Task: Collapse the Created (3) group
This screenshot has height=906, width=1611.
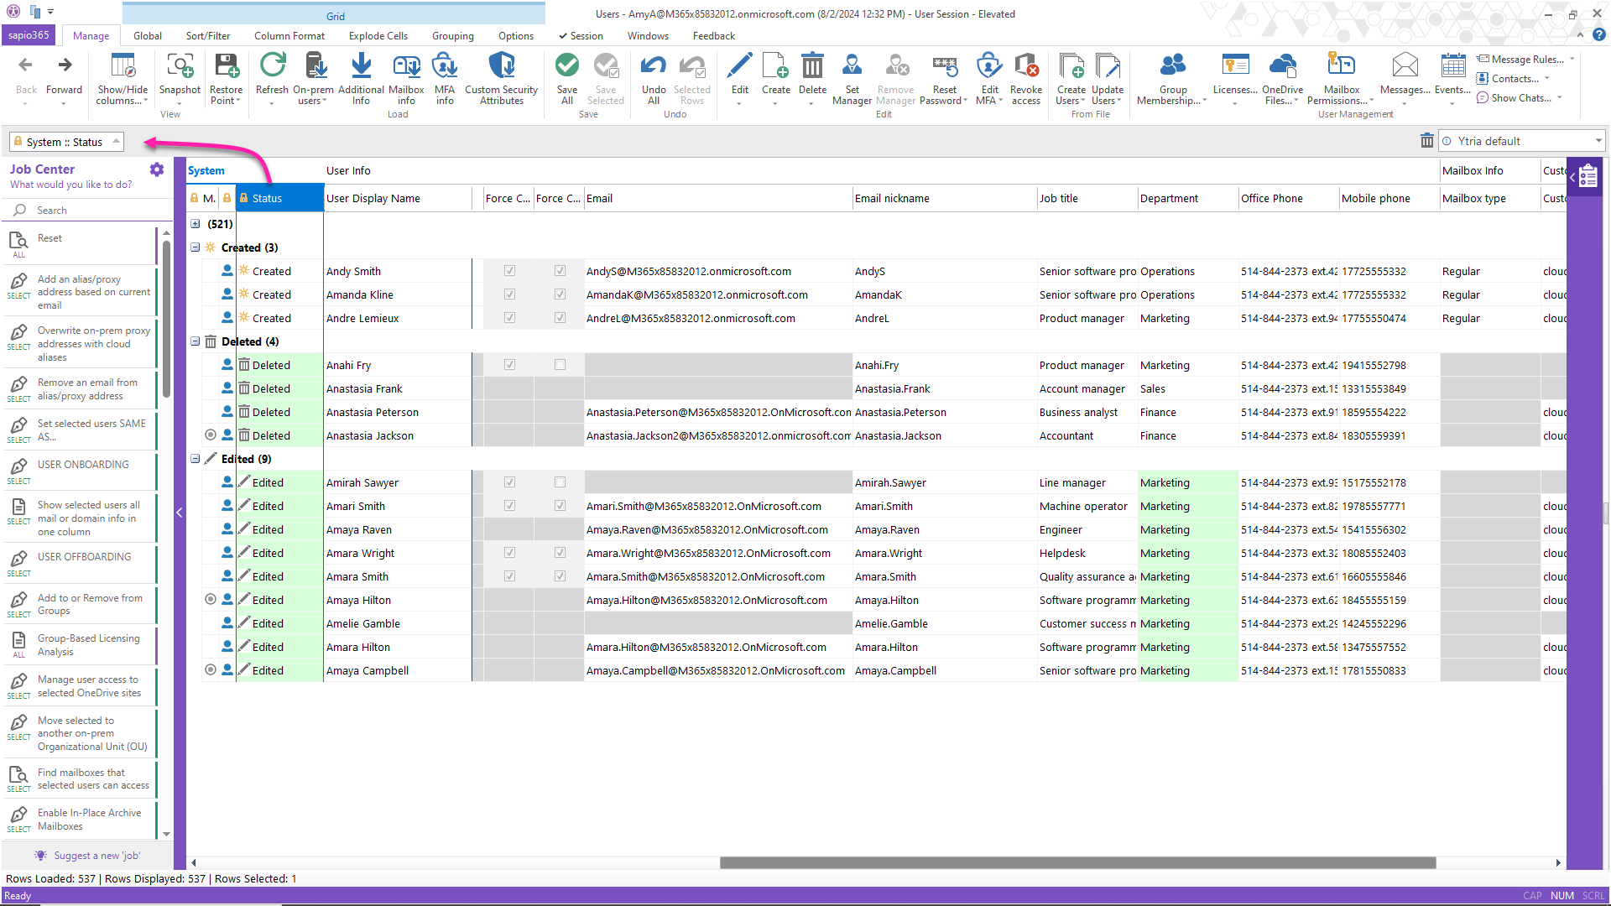Action: (195, 247)
